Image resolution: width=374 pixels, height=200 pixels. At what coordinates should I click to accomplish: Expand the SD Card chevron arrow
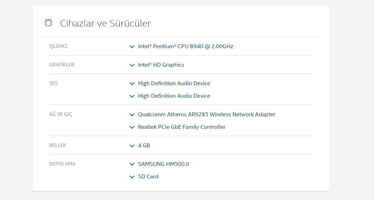(132, 177)
